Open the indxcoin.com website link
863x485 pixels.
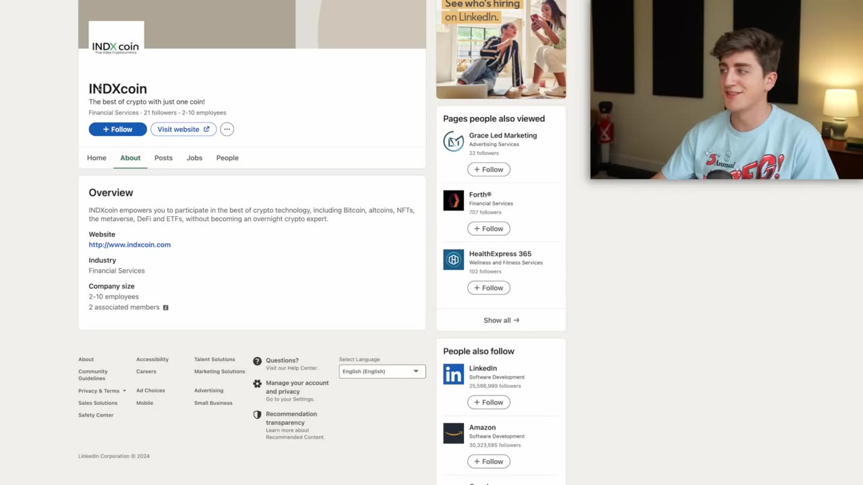[x=129, y=245]
